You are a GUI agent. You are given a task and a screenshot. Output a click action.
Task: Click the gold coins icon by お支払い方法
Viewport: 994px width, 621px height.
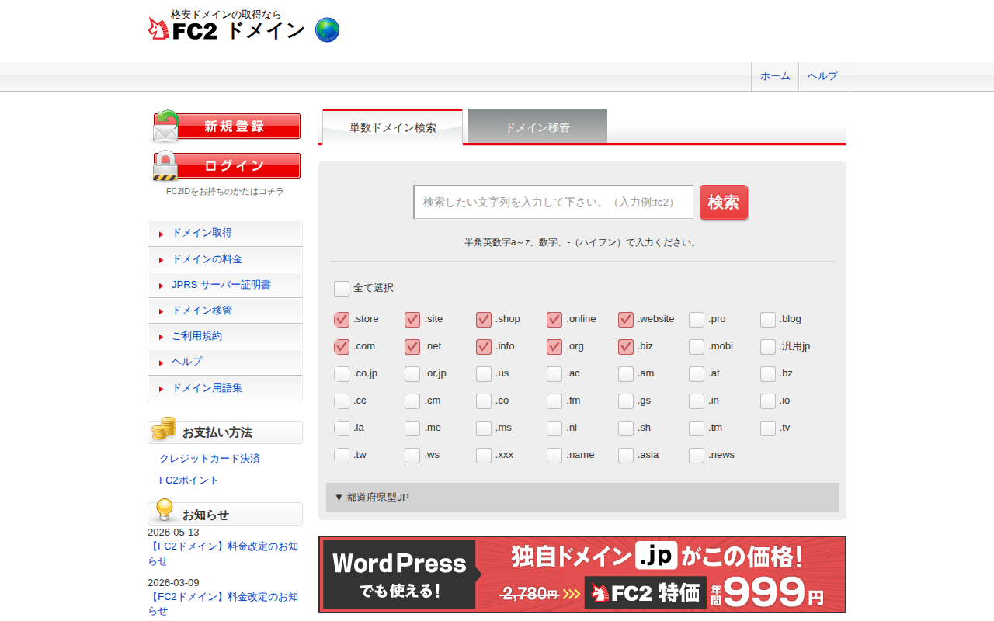[163, 428]
